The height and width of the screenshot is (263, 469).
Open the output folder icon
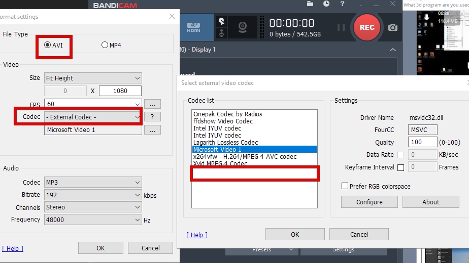(x=310, y=4)
